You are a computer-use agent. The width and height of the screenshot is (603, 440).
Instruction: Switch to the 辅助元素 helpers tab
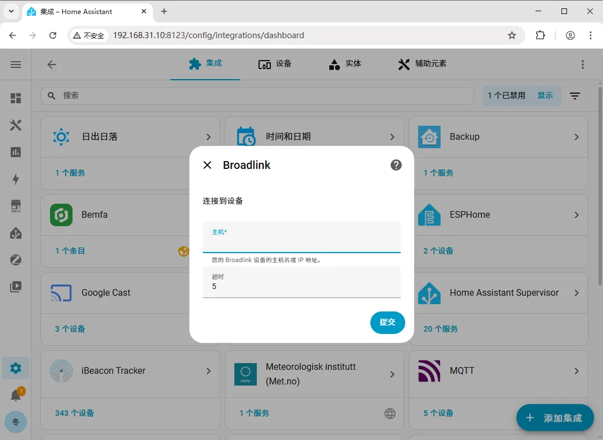pyautogui.click(x=422, y=64)
